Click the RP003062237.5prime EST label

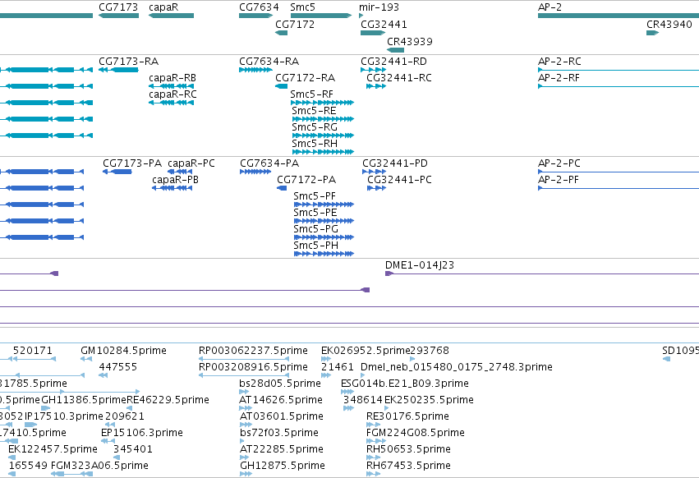coord(253,351)
